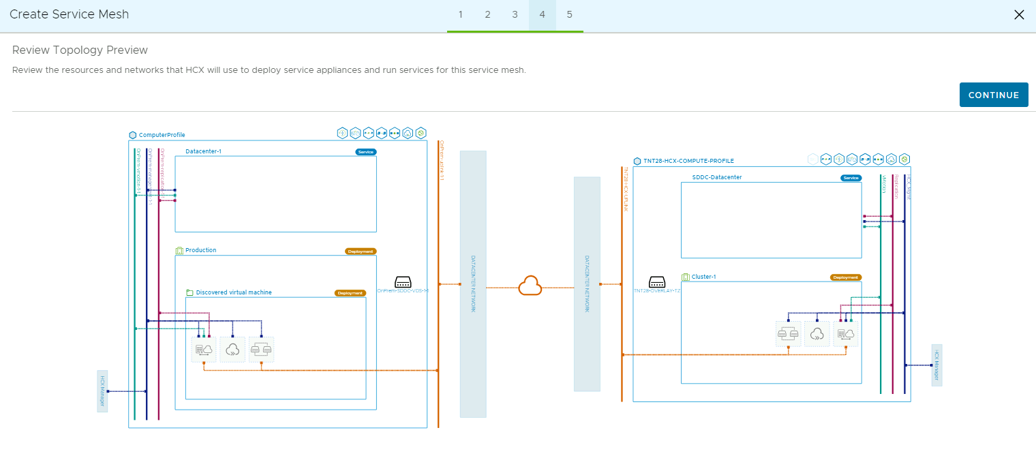Click the Production label
Image resolution: width=1036 pixels, height=473 pixels.
pyautogui.click(x=201, y=250)
